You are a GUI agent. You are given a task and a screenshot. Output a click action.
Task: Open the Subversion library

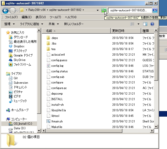(x=18, y=83)
